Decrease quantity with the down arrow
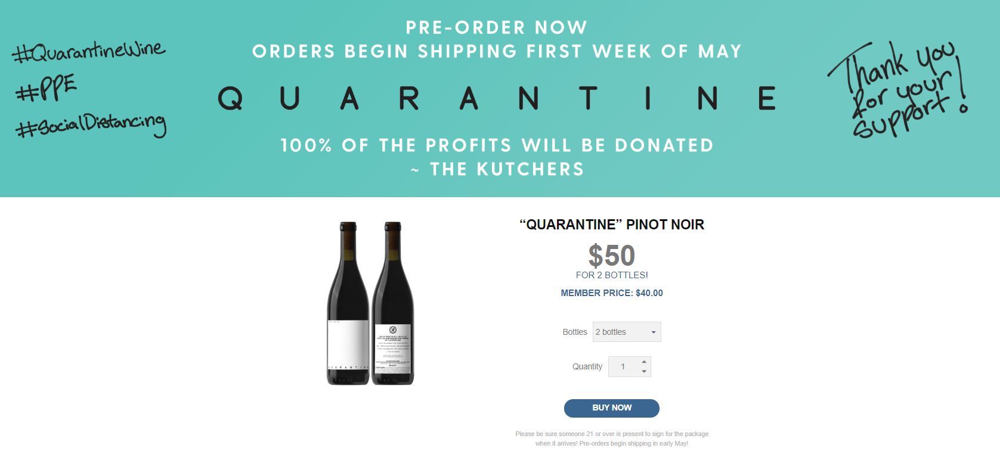1000x451 pixels. pos(644,372)
